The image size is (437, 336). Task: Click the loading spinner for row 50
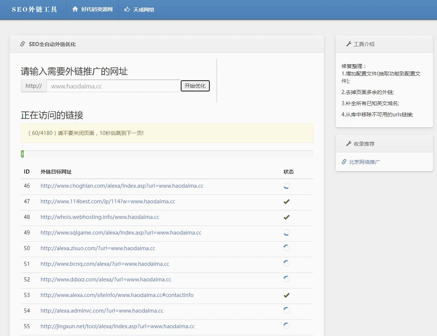(286, 248)
